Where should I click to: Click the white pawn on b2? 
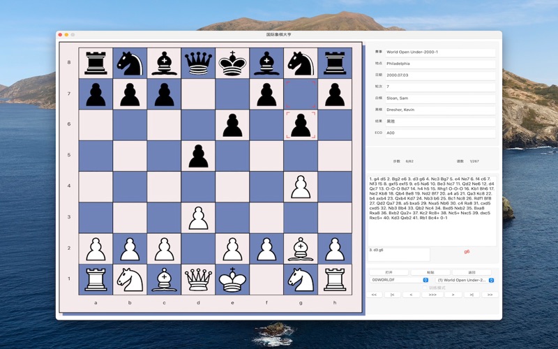click(130, 249)
